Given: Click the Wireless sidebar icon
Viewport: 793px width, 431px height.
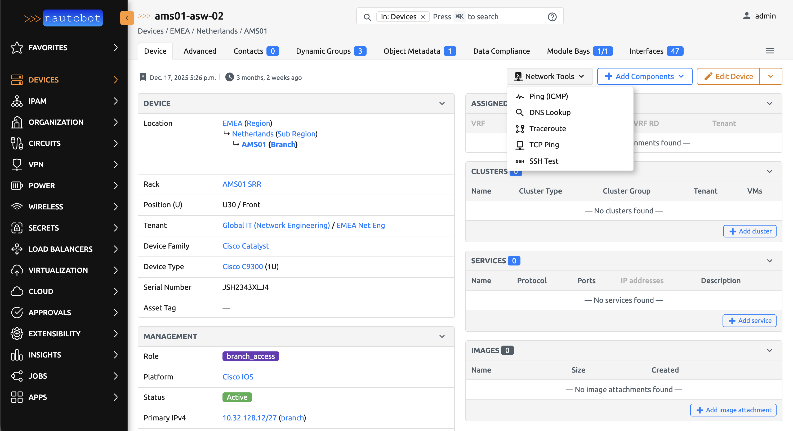Looking at the screenshot, I should pyautogui.click(x=17, y=207).
